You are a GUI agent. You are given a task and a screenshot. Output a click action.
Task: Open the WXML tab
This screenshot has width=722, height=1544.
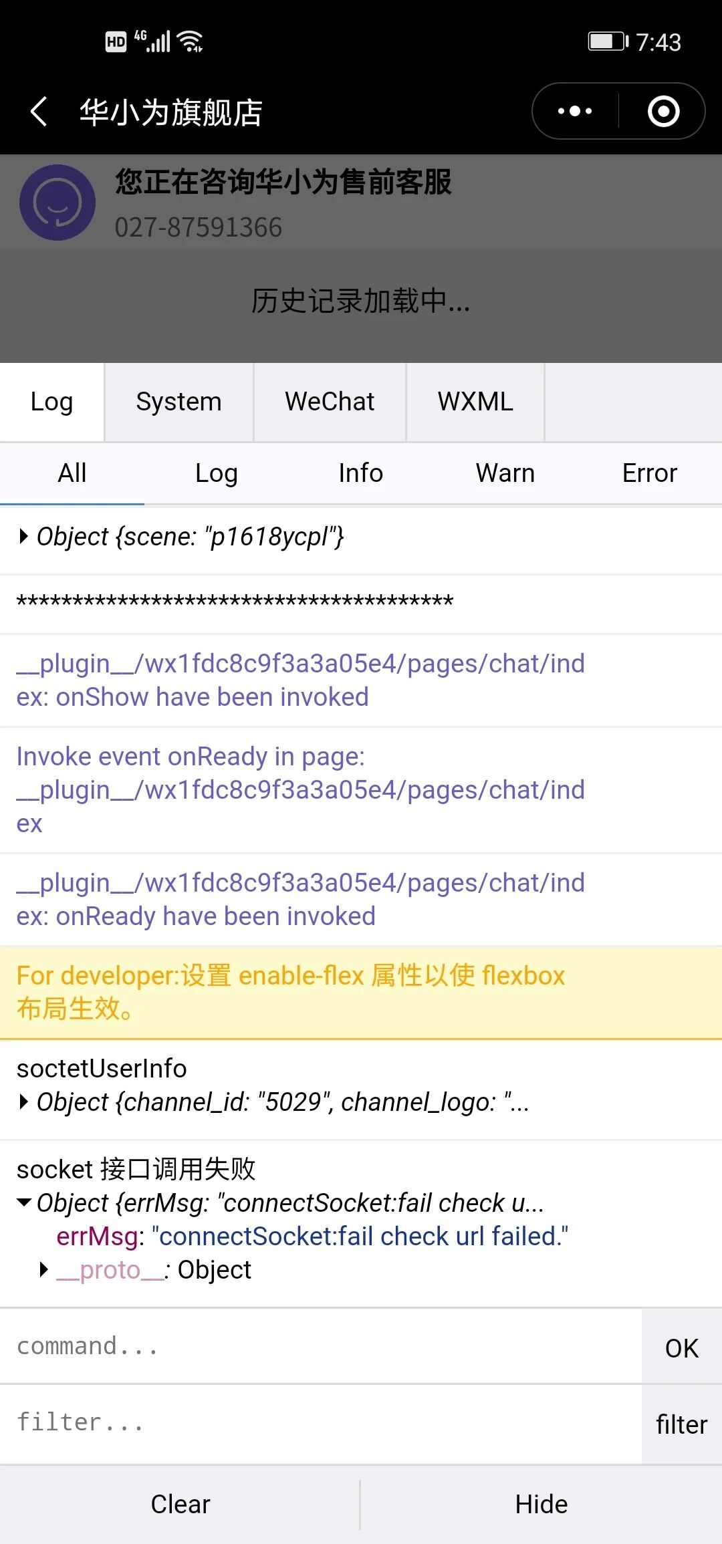(x=475, y=402)
